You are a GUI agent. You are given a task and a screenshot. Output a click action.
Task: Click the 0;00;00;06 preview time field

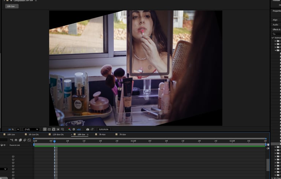(x=104, y=129)
